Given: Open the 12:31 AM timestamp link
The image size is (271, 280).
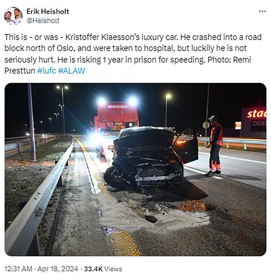Looking at the screenshot, I should pos(18,269).
